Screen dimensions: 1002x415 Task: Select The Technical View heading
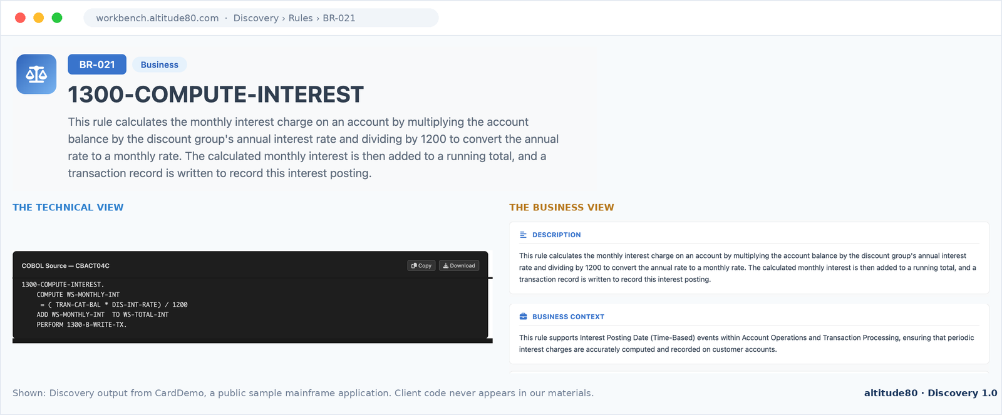[x=68, y=207]
